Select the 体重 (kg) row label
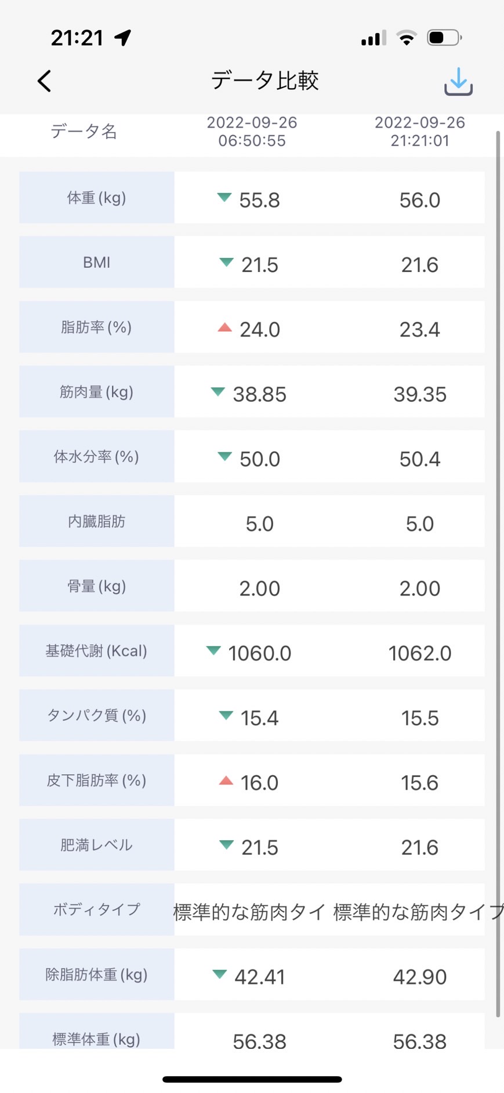Viewport: 504px width, 1093px height. [97, 197]
